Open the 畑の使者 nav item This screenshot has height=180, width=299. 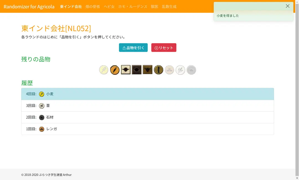point(93,6)
